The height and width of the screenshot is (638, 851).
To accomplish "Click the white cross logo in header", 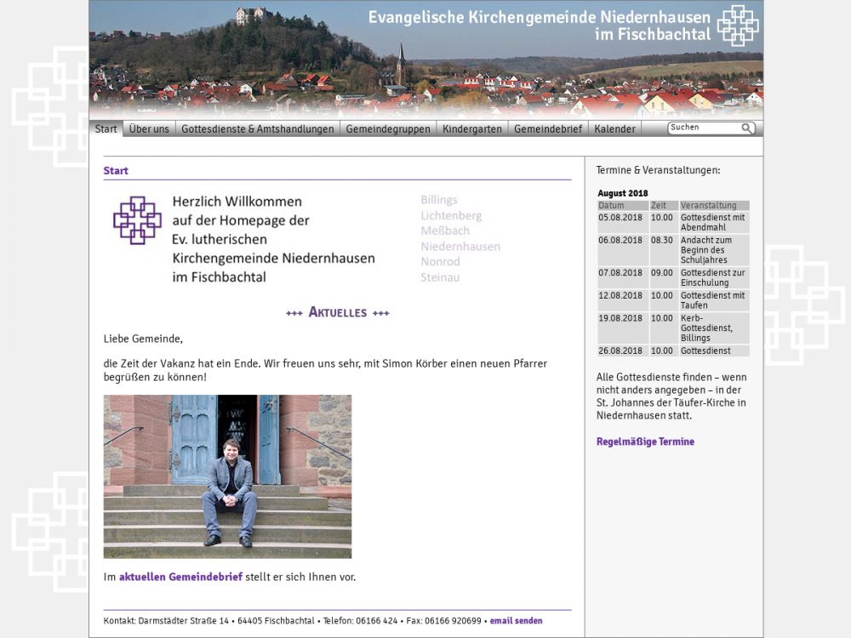I will tap(737, 26).
